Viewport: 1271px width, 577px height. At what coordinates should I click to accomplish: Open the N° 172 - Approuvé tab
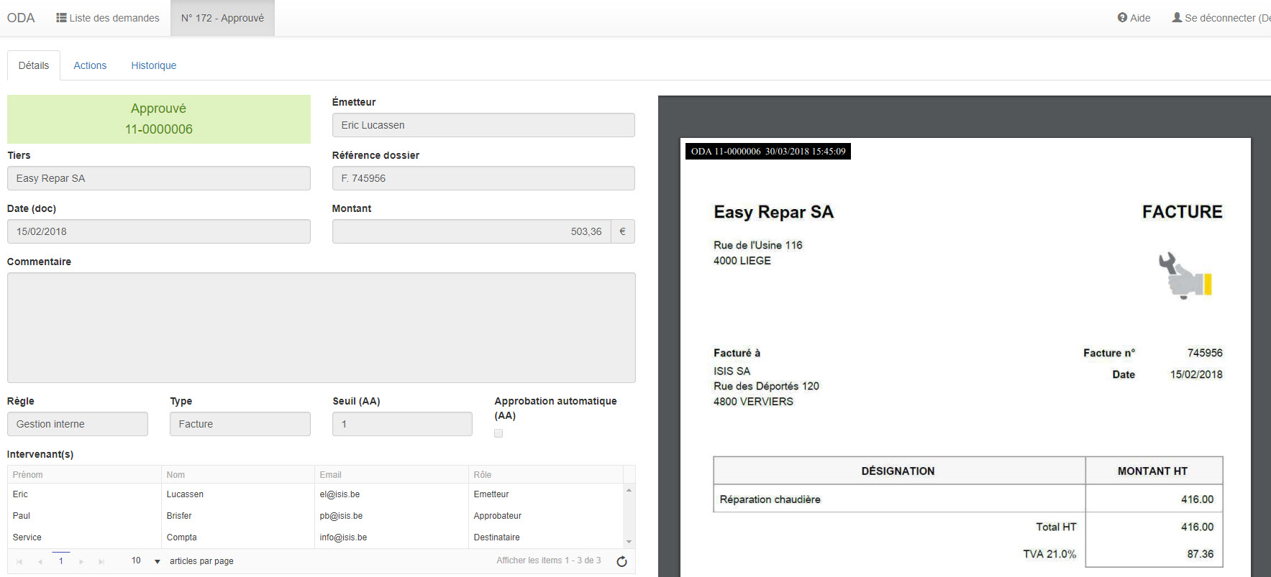[x=222, y=18]
